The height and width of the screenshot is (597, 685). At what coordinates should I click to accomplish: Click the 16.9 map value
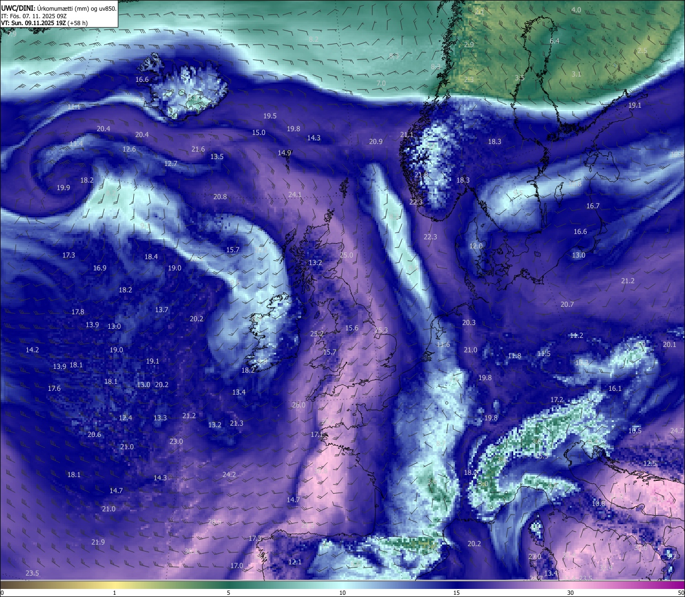100,268
